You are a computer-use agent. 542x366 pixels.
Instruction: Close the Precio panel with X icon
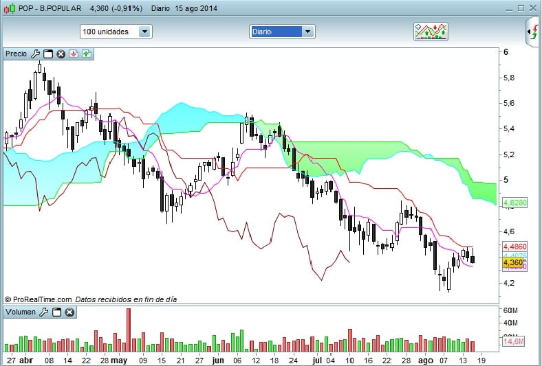pyautogui.click(x=61, y=54)
